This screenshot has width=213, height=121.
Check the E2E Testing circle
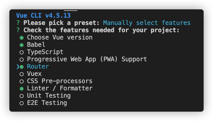coord(22,103)
